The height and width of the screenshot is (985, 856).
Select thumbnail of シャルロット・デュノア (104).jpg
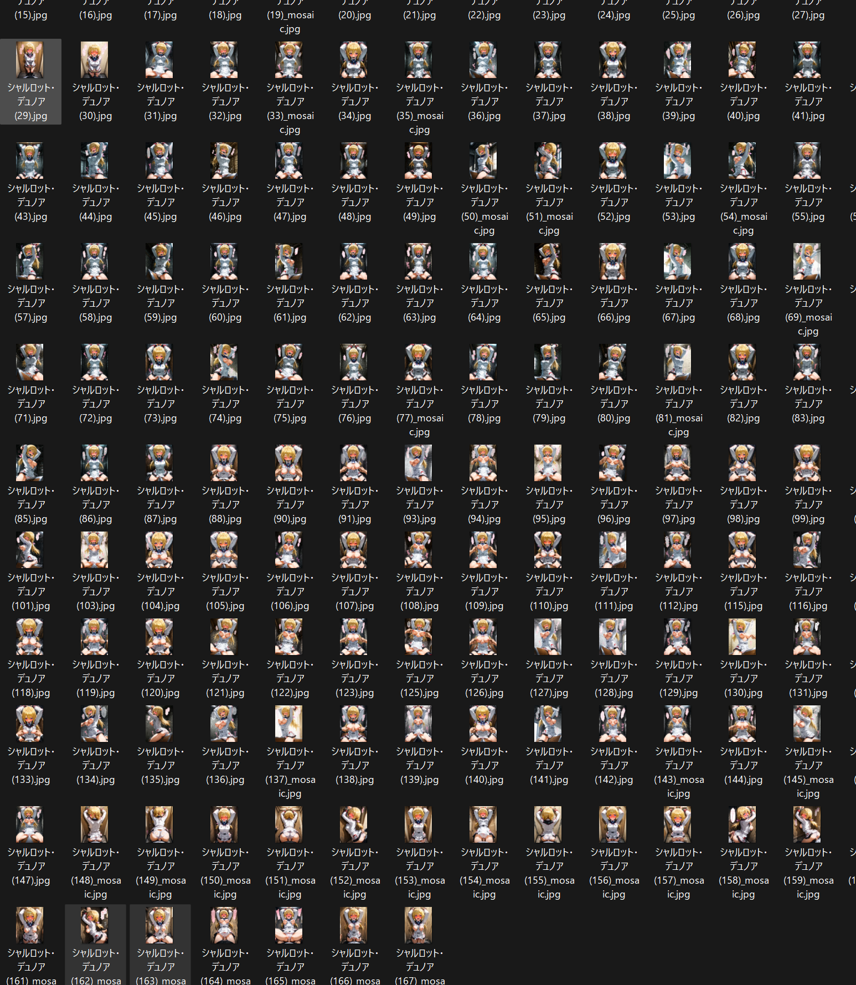(159, 550)
